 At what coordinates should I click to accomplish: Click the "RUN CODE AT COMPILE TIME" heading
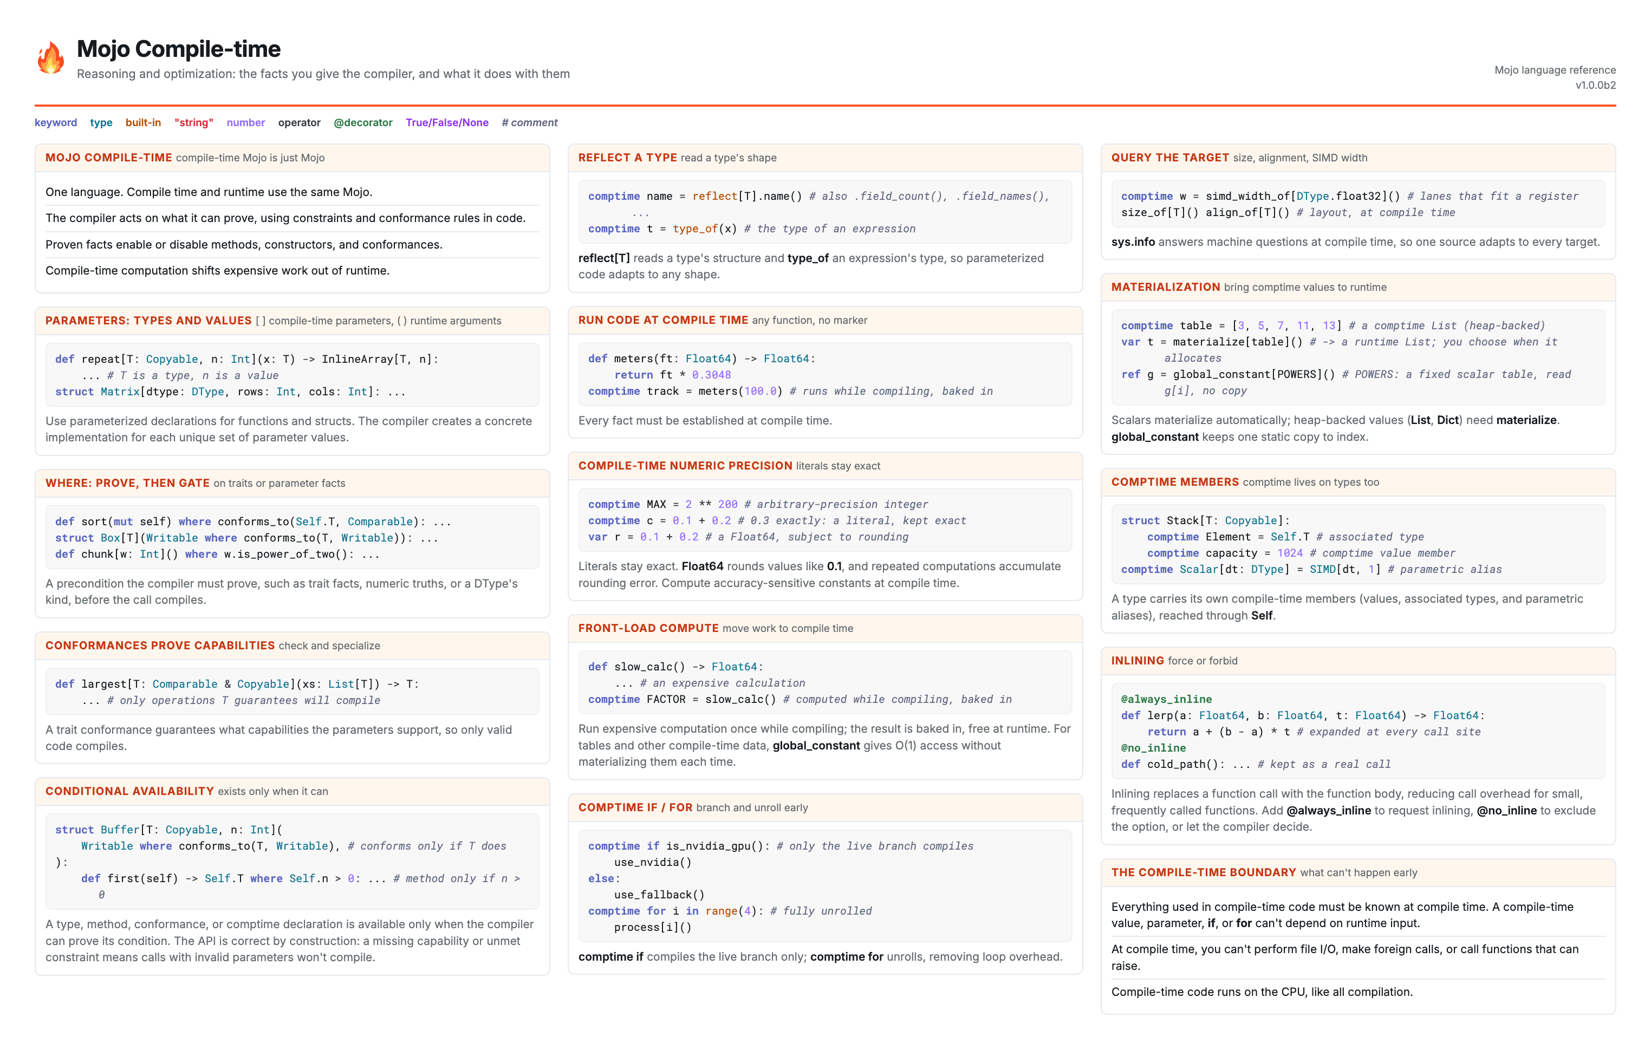tap(663, 320)
